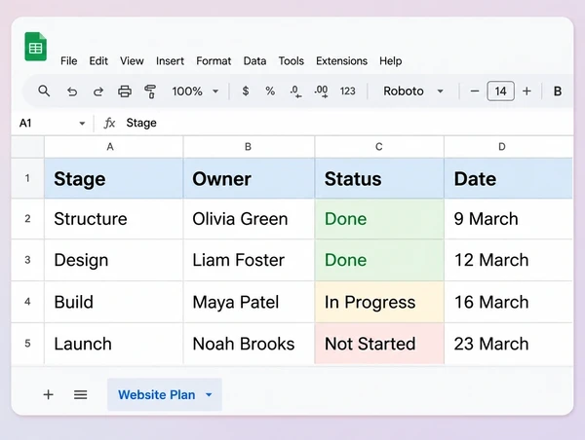Select the Structure cell
This screenshot has width=585, height=440.
(114, 219)
